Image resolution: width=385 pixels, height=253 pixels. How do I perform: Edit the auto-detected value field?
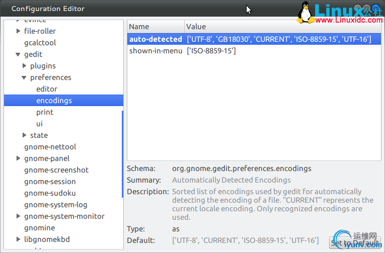pyautogui.click(x=278, y=39)
